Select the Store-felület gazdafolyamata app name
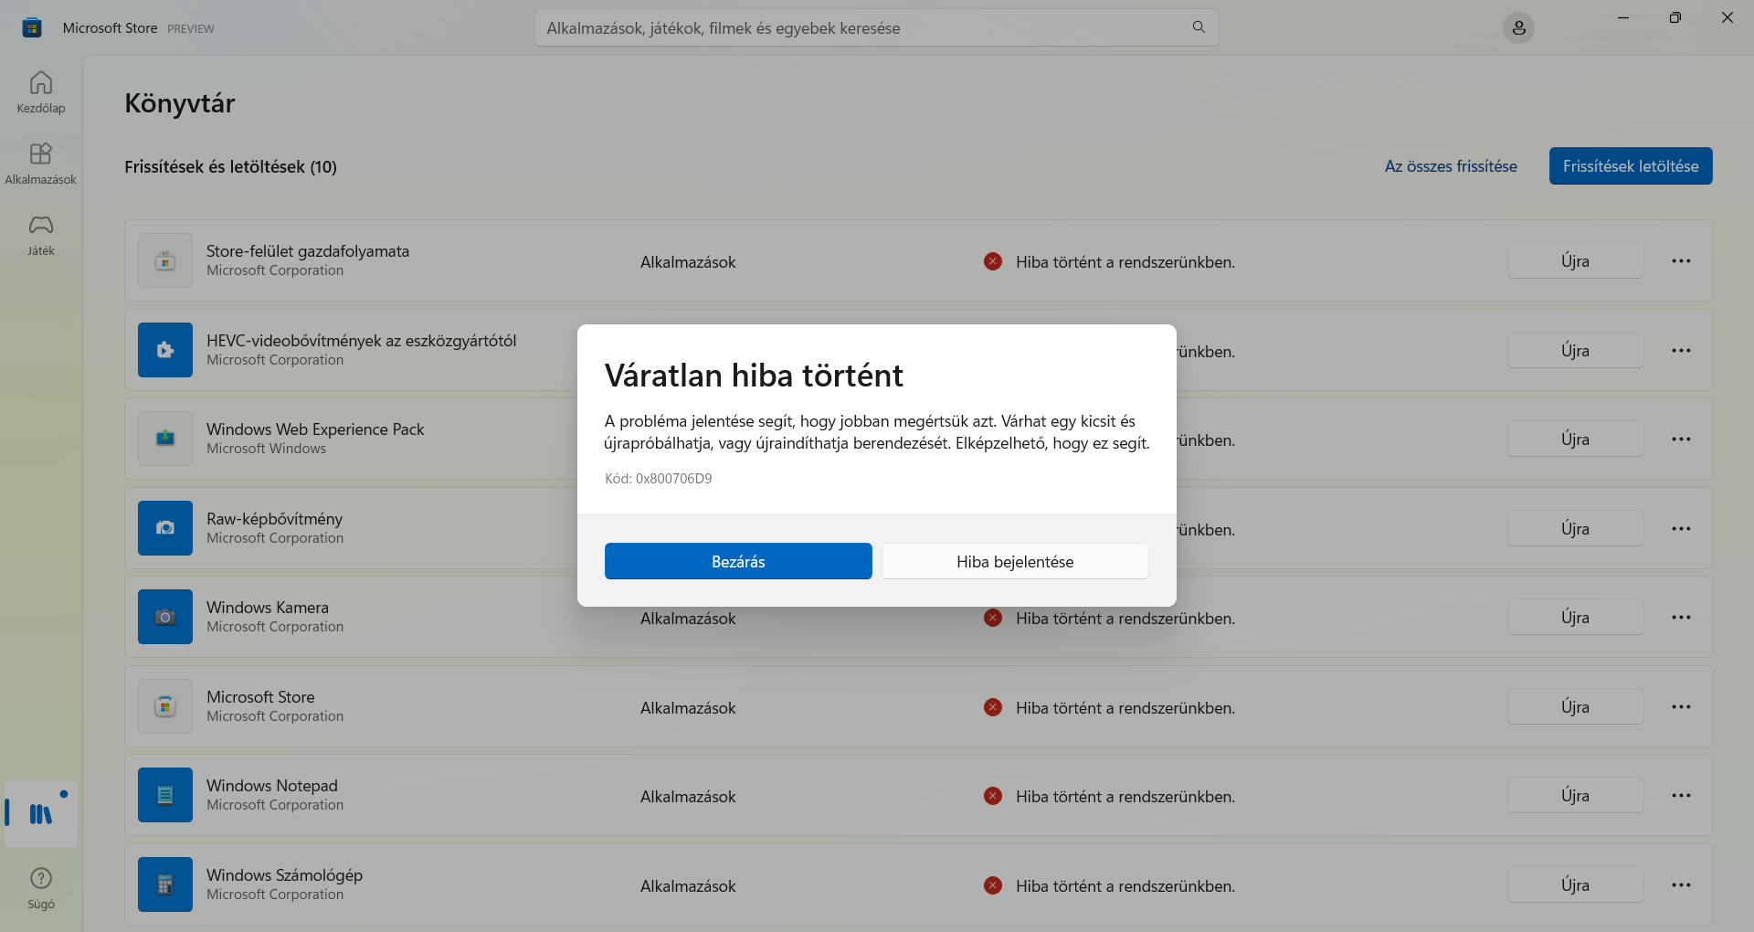Image resolution: width=1754 pixels, height=932 pixels. click(308, 251)
